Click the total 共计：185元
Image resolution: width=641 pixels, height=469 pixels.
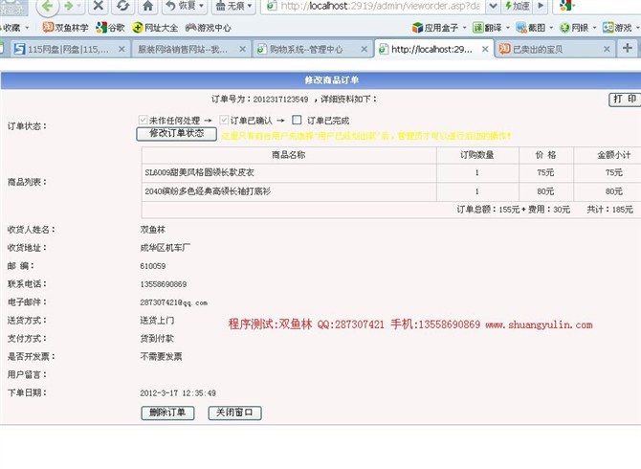(610, 210)
